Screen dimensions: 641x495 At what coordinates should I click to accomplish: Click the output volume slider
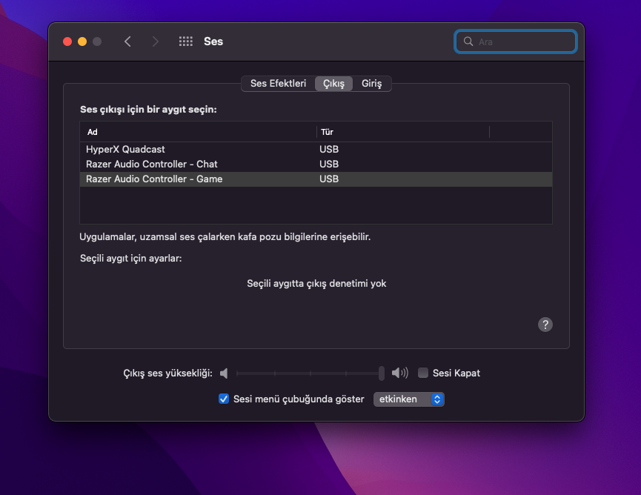[308, 373]
